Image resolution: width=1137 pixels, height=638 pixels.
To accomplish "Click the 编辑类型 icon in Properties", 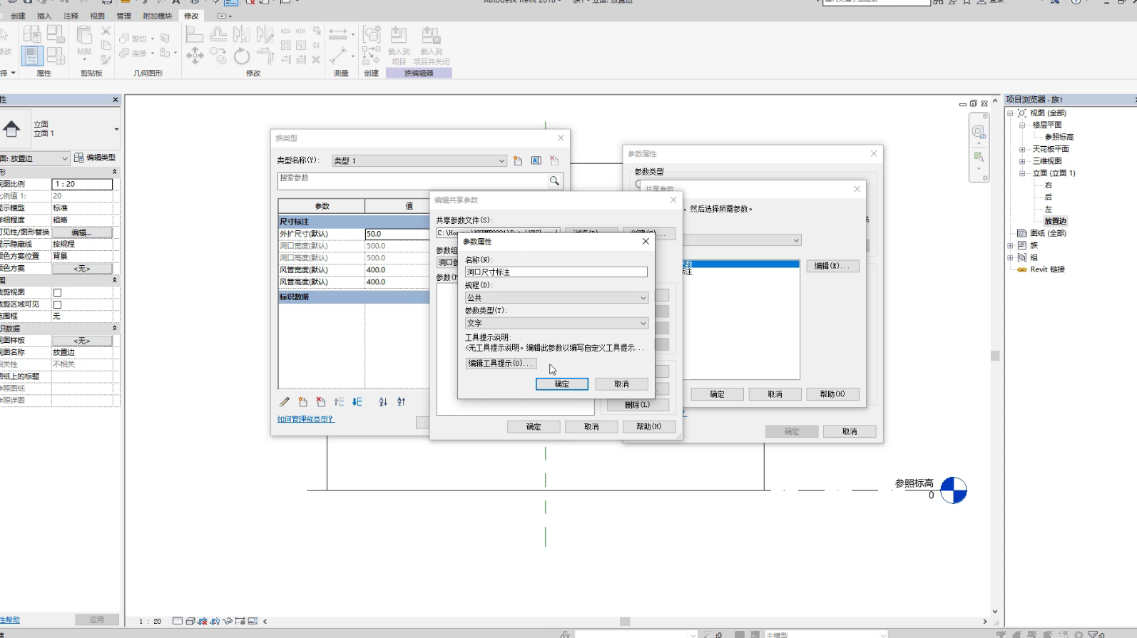I will coord(78,158).
